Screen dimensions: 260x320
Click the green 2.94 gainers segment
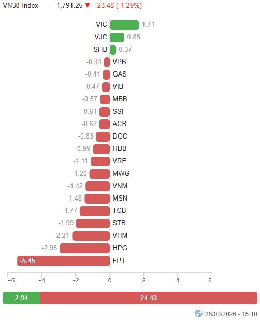click(21, 298)
